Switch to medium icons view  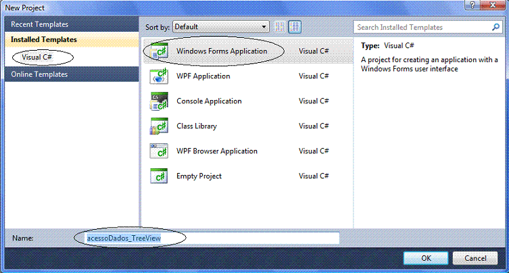[x=295, y=27]
